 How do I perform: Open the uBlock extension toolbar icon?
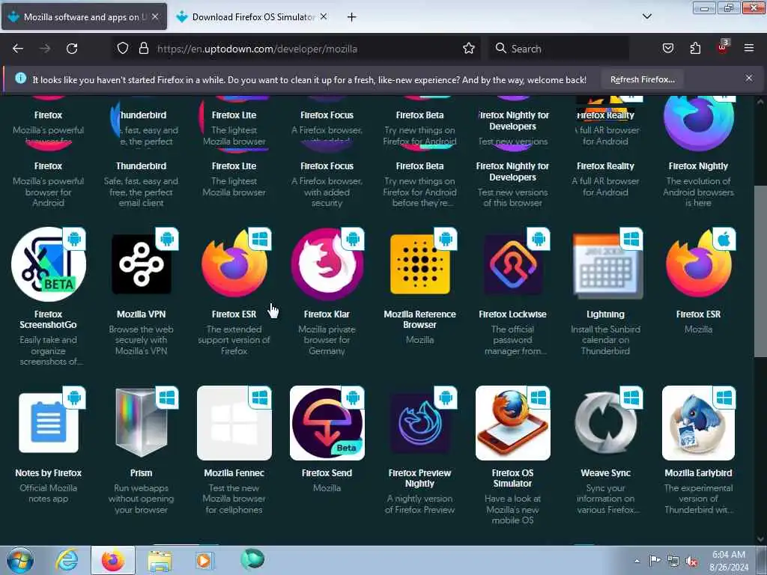tap(723, 49)
